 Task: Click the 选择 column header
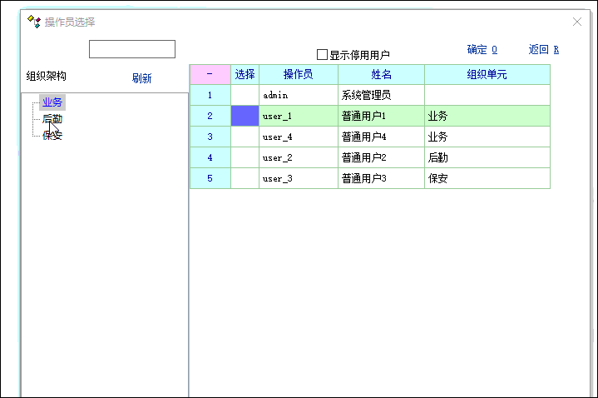245,74
